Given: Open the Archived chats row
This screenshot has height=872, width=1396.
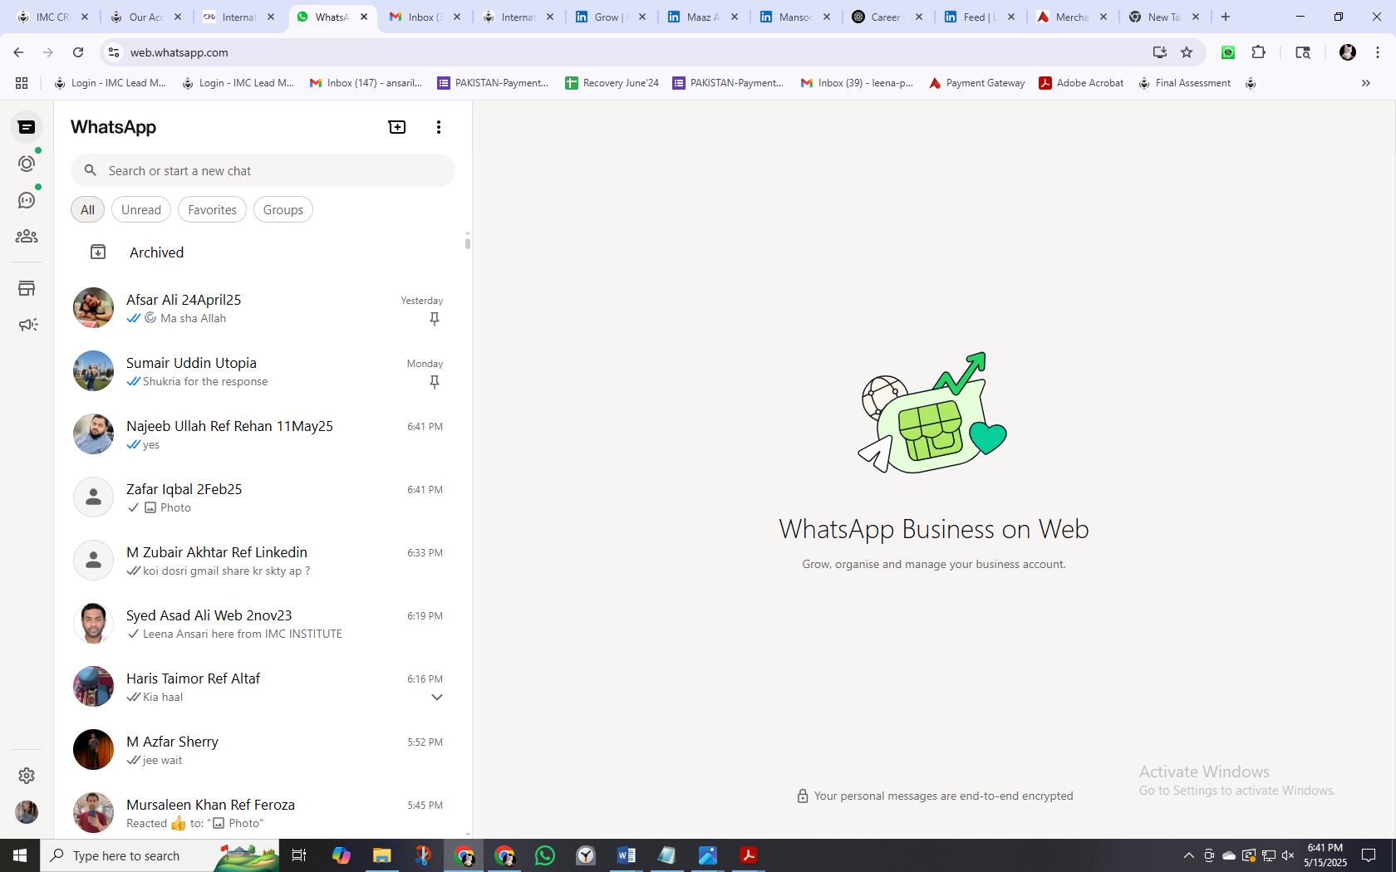Looking at the screenshot, I should click(x=260, y=252).
